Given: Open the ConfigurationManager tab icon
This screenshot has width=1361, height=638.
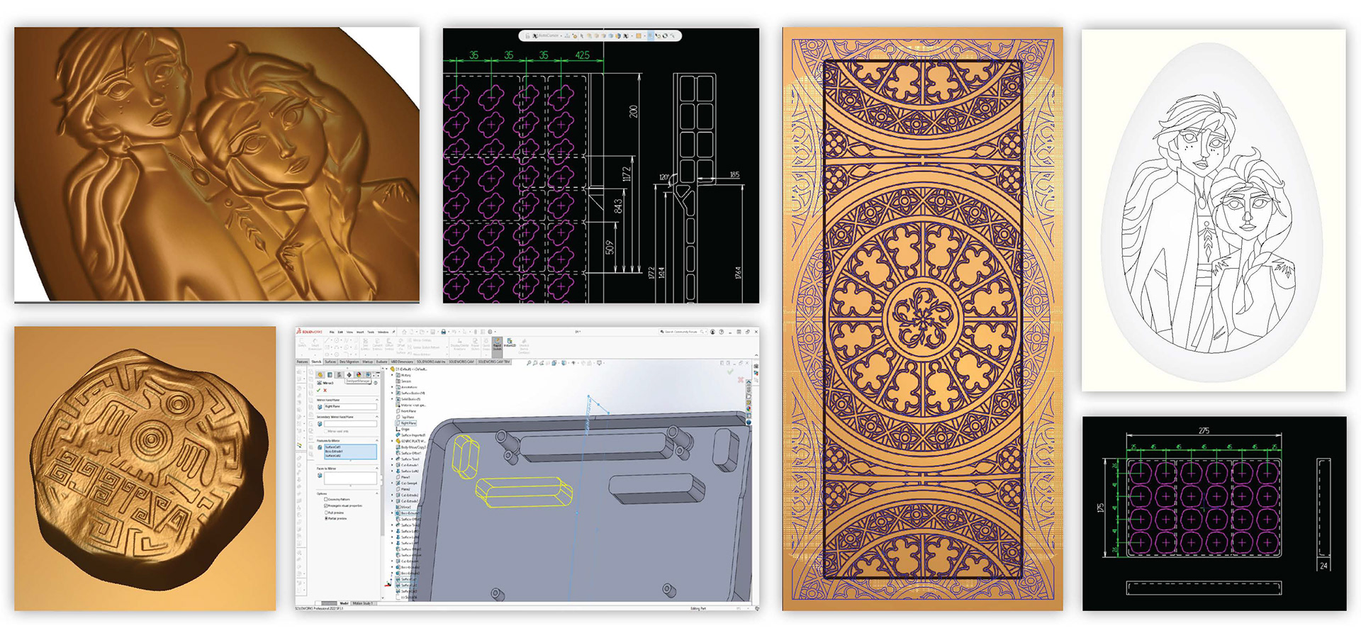Looking at the screenshot, I should coord(340,374).
